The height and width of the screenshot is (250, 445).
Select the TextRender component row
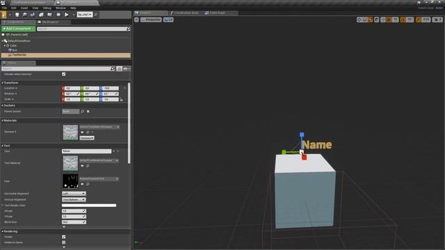(x=66, y=55)
